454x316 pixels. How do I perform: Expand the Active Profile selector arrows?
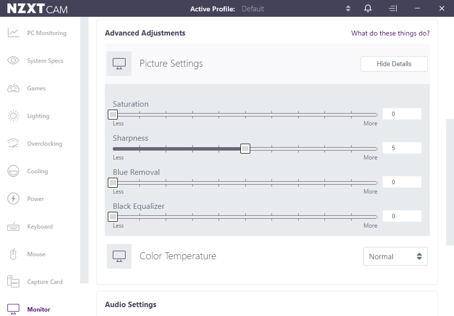pyautogui.click(x=348, y=8)
